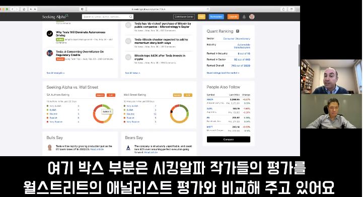
Task: Click the larger text size A button
Action: [35, 9]
